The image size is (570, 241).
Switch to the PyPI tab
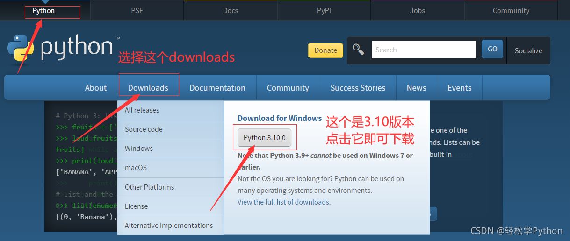pos(324,10)
